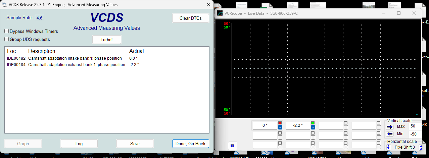
Task: Click Done, Go Back
Action: [191, 144]
